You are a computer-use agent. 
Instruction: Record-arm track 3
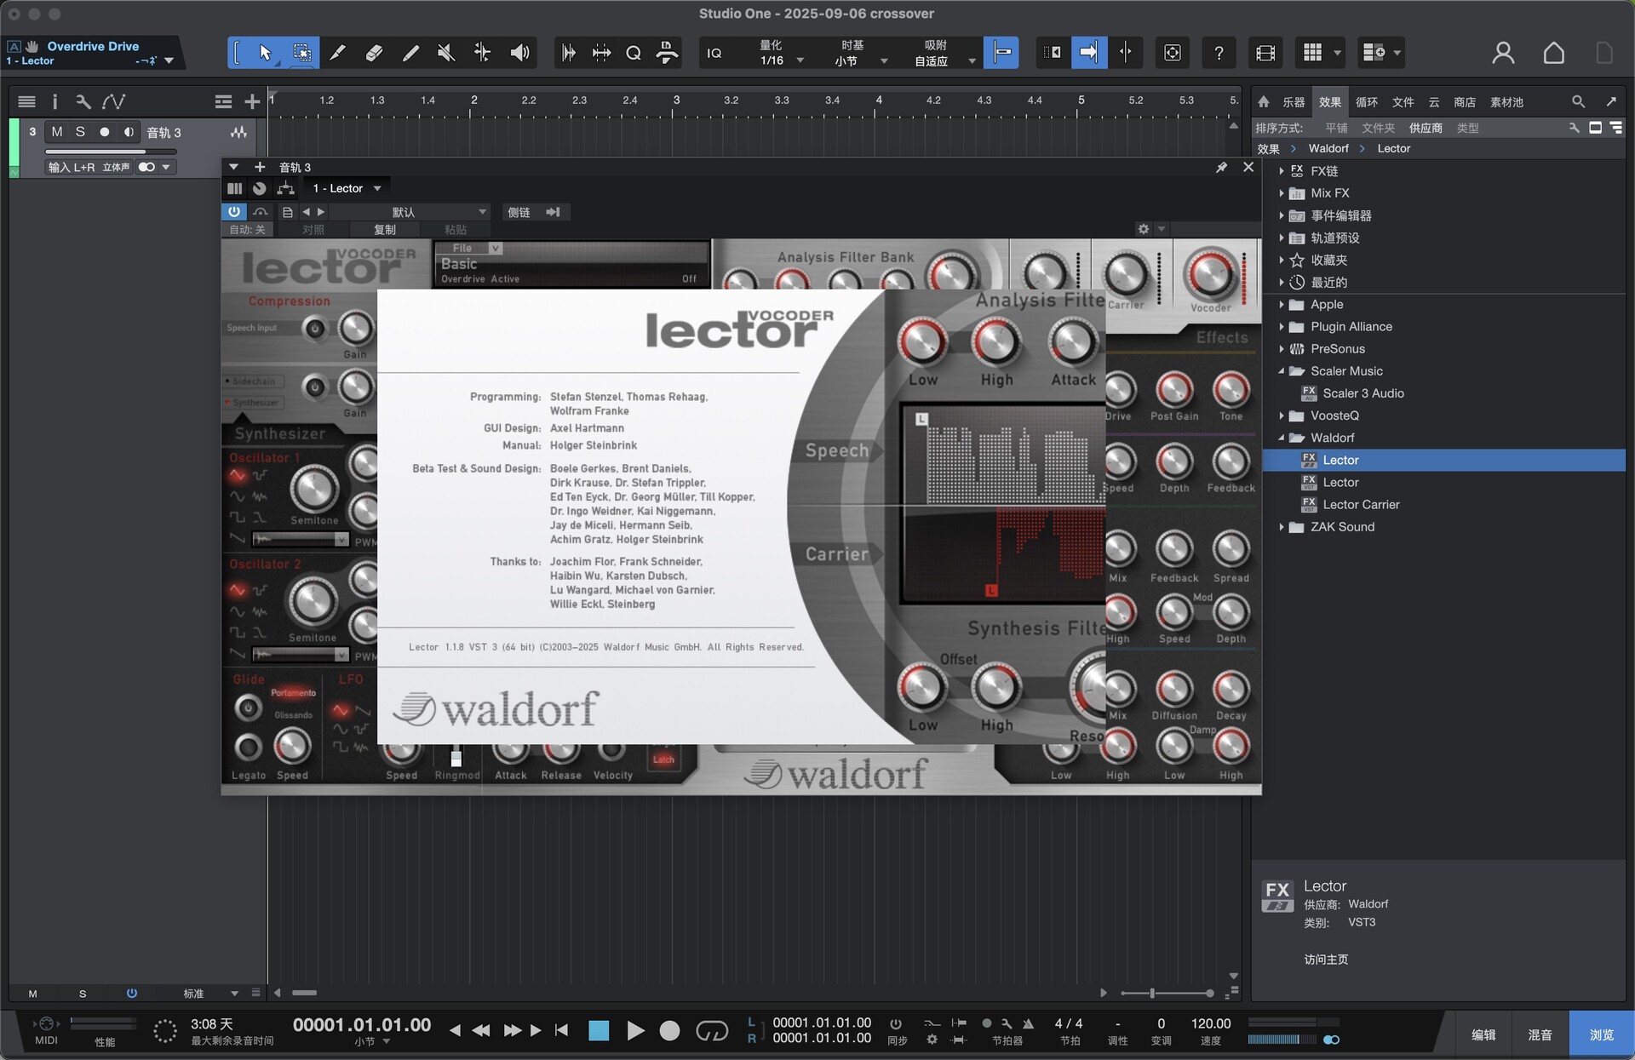[x=105, y=132]
